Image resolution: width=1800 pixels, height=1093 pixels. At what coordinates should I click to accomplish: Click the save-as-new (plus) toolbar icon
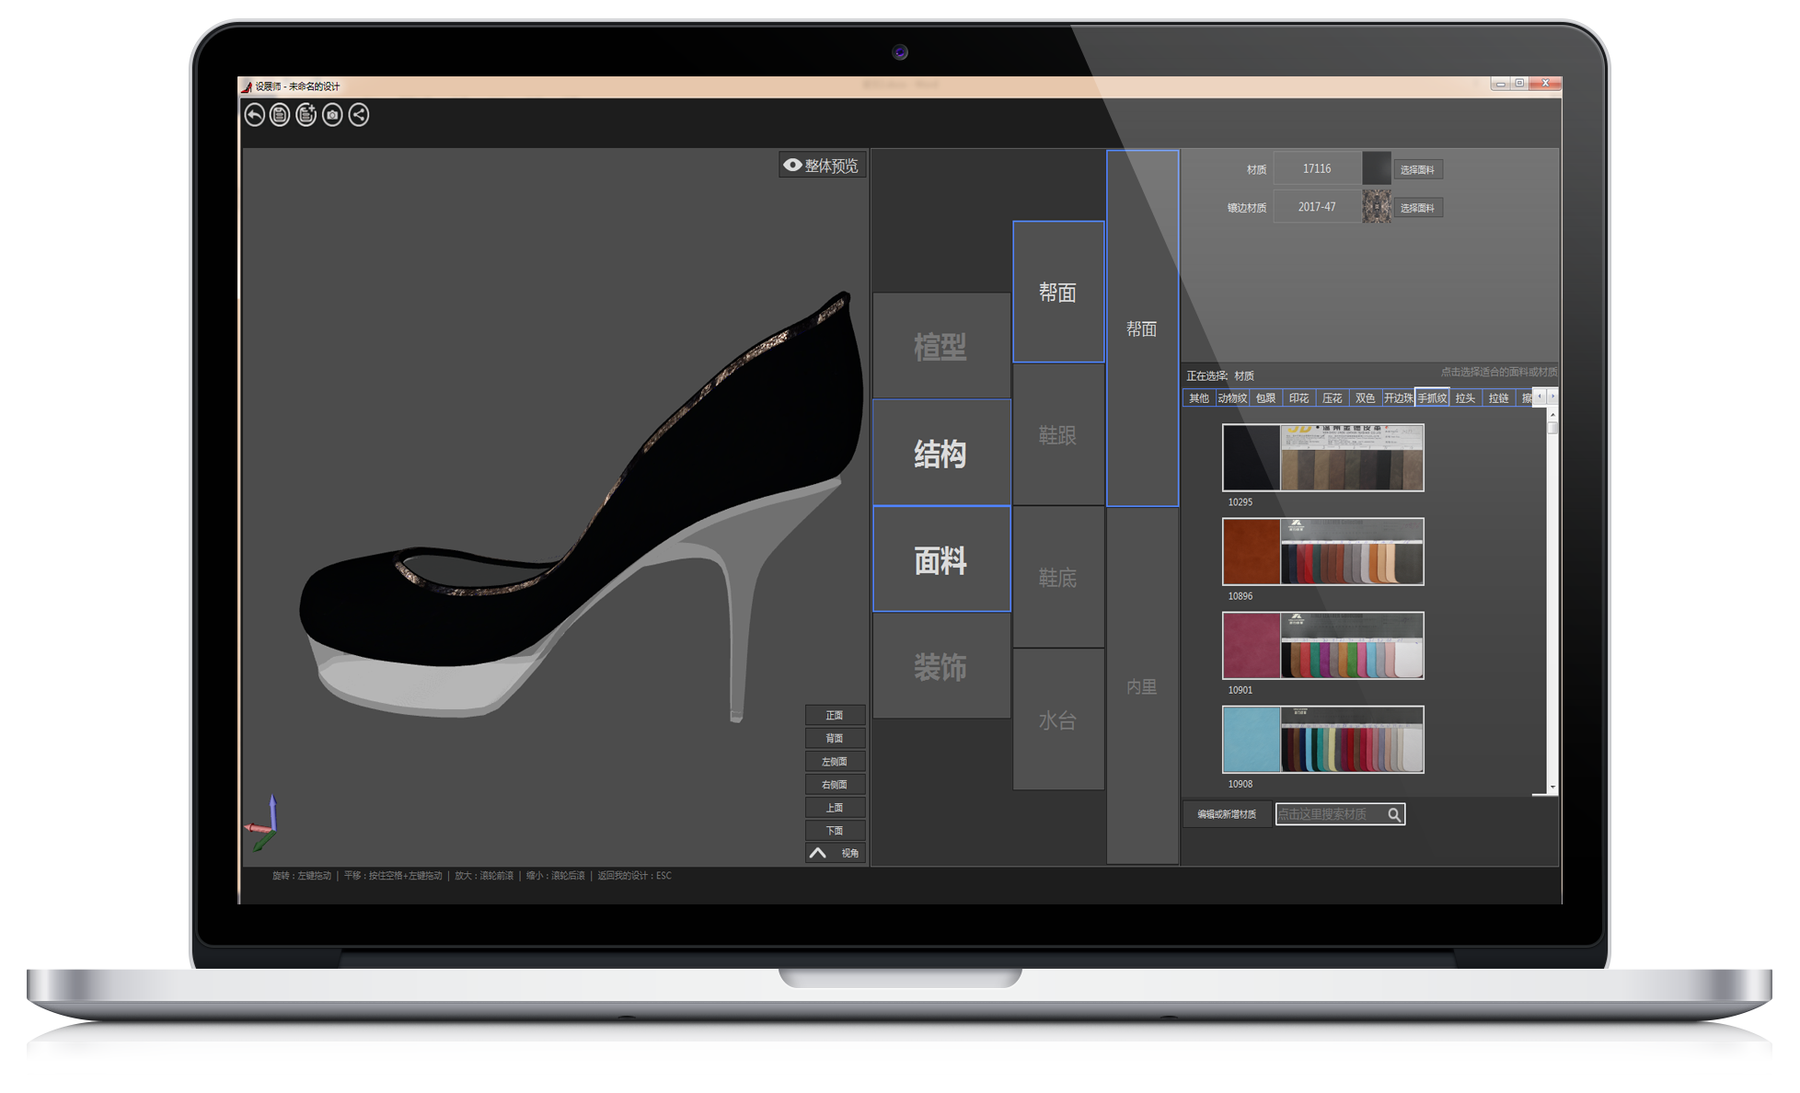[306, 115]
